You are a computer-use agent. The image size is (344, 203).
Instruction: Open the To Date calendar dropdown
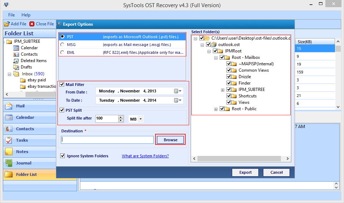click(178, 100)
